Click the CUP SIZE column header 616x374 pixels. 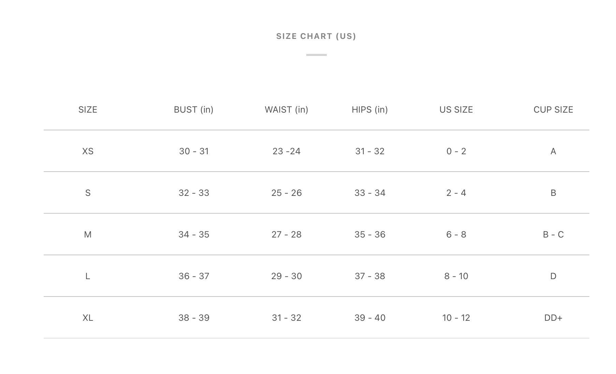point(553,110)
